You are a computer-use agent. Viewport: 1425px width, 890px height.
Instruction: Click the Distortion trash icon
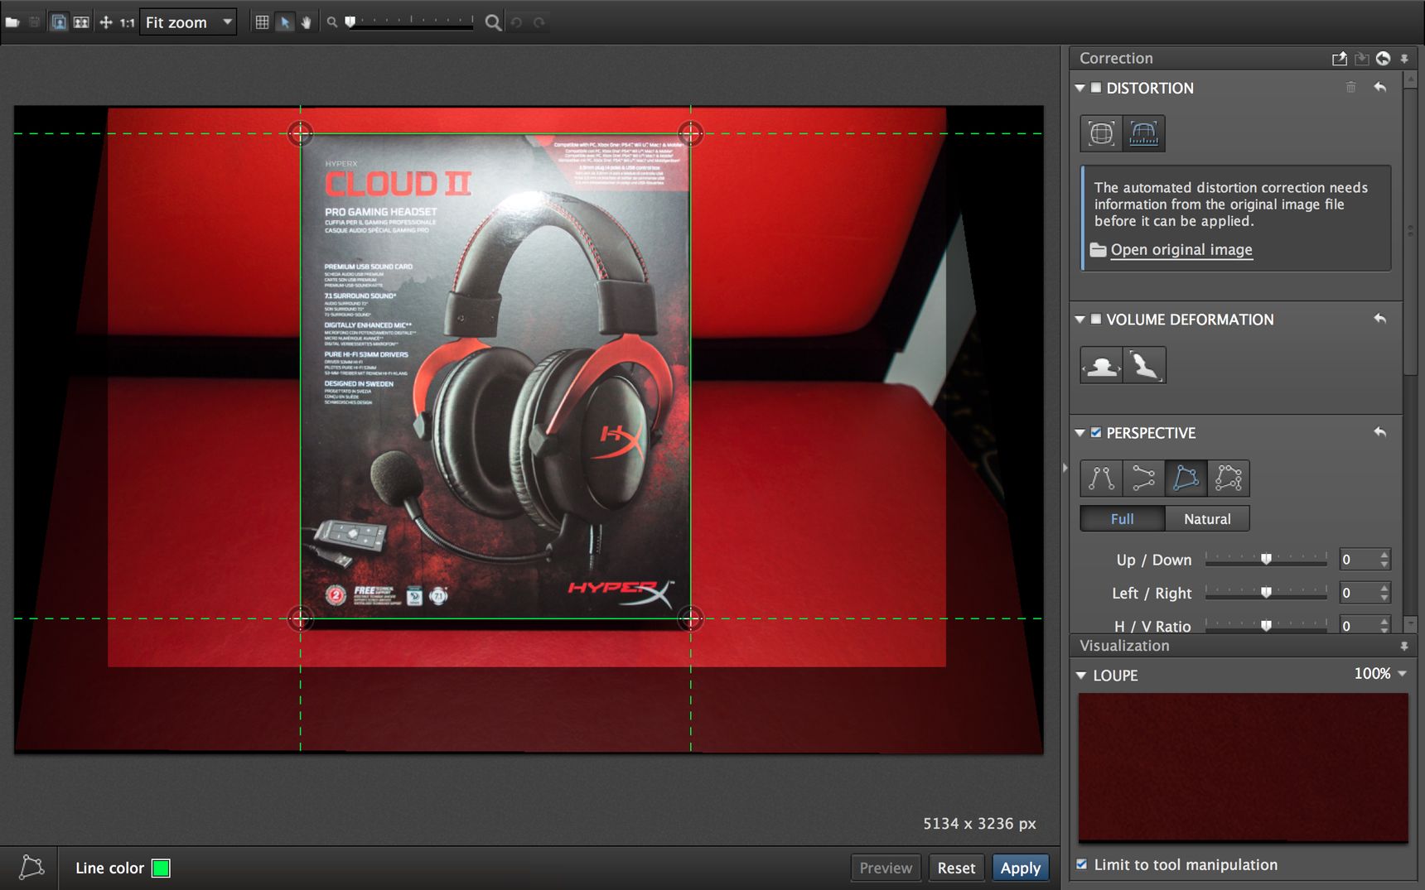pos(1351,87)
